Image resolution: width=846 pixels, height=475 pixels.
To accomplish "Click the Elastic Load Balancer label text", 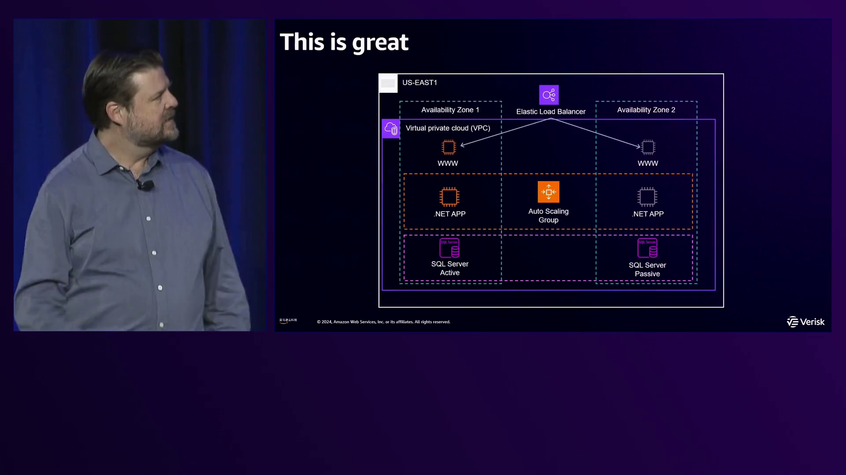I will coord(551,112).
